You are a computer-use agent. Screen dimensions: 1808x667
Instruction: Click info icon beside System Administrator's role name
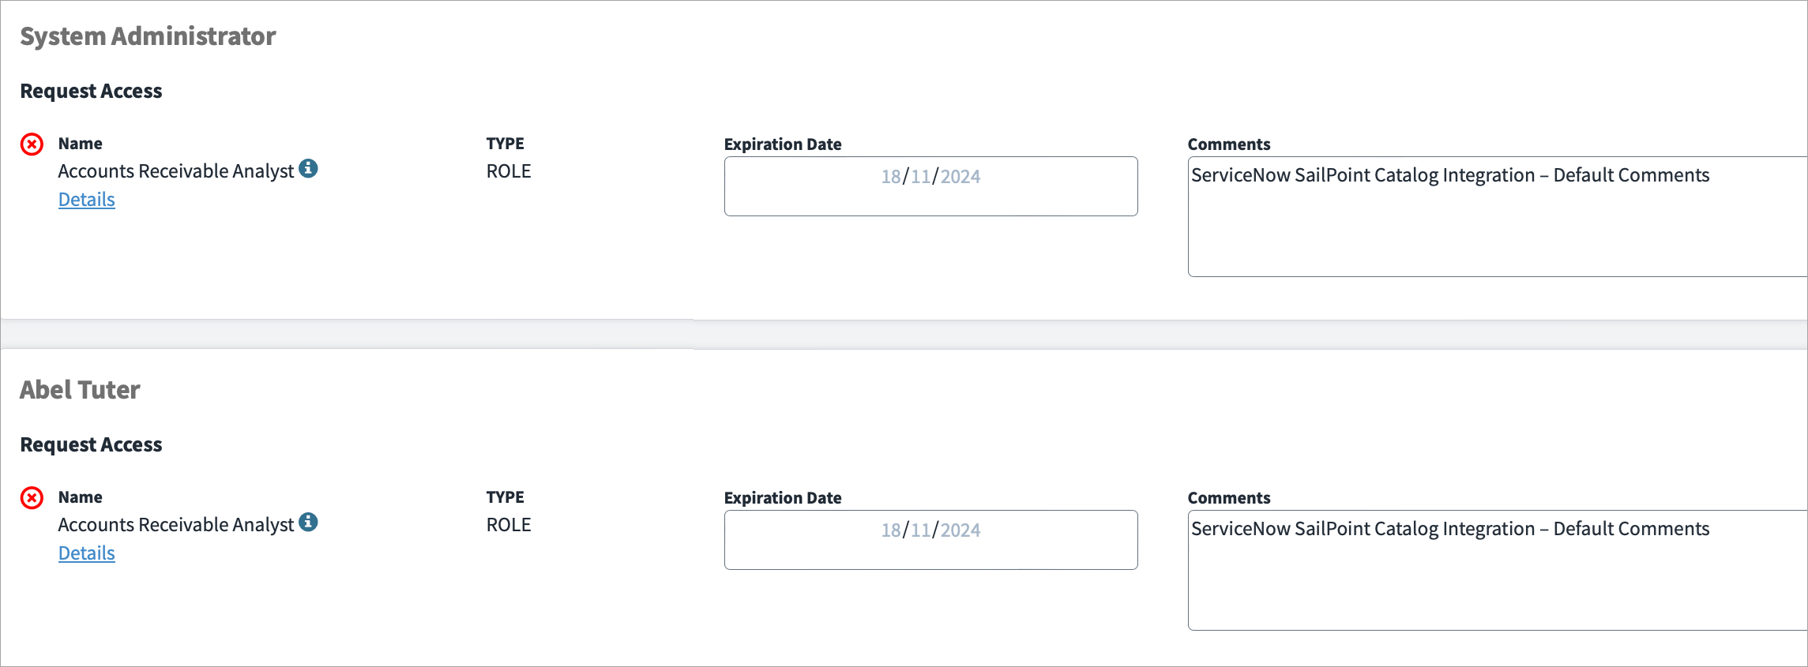coord(308,169)
